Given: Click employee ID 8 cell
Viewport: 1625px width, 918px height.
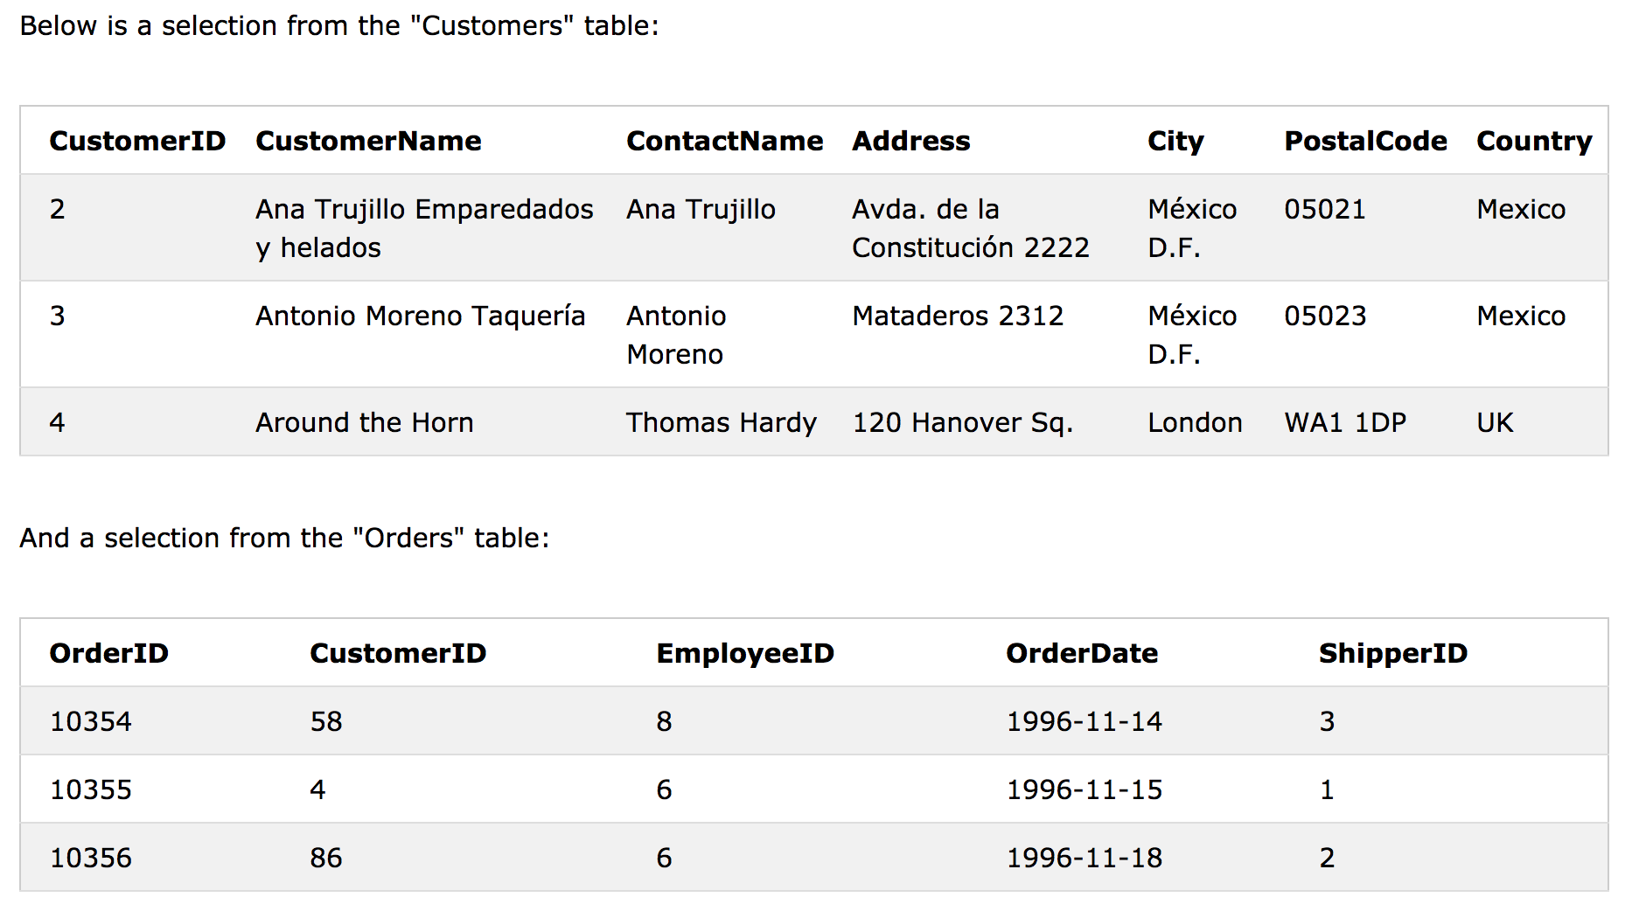Looking at the screenshot, I should 664,721.
